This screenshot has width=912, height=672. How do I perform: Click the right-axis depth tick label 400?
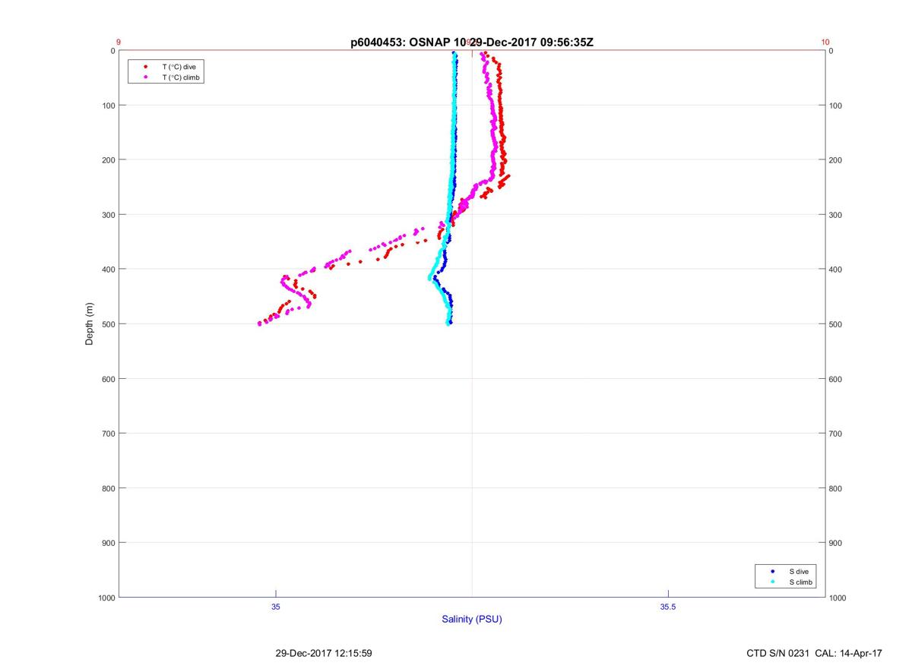pos(836,270)
